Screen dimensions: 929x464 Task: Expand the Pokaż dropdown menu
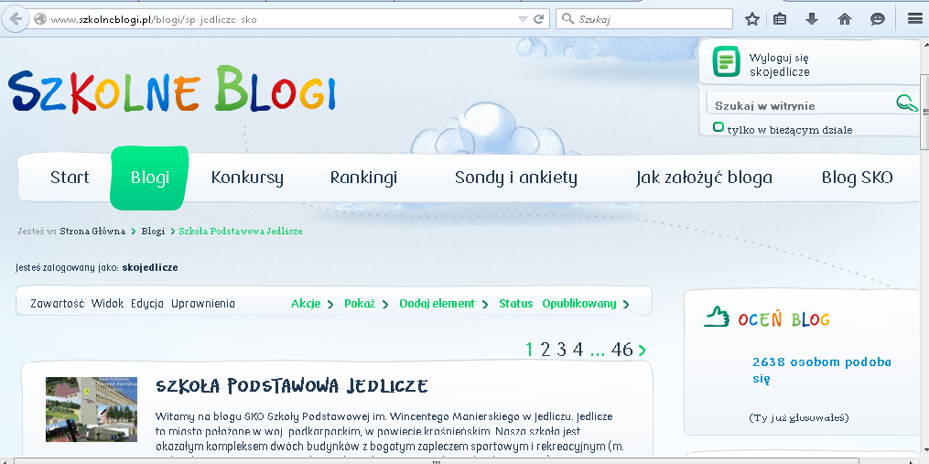click(366, 304)
